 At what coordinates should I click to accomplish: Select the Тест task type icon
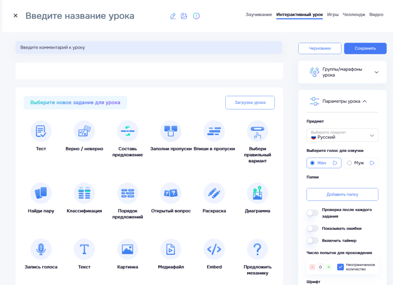pyautogui.click(x=41, y=130)
